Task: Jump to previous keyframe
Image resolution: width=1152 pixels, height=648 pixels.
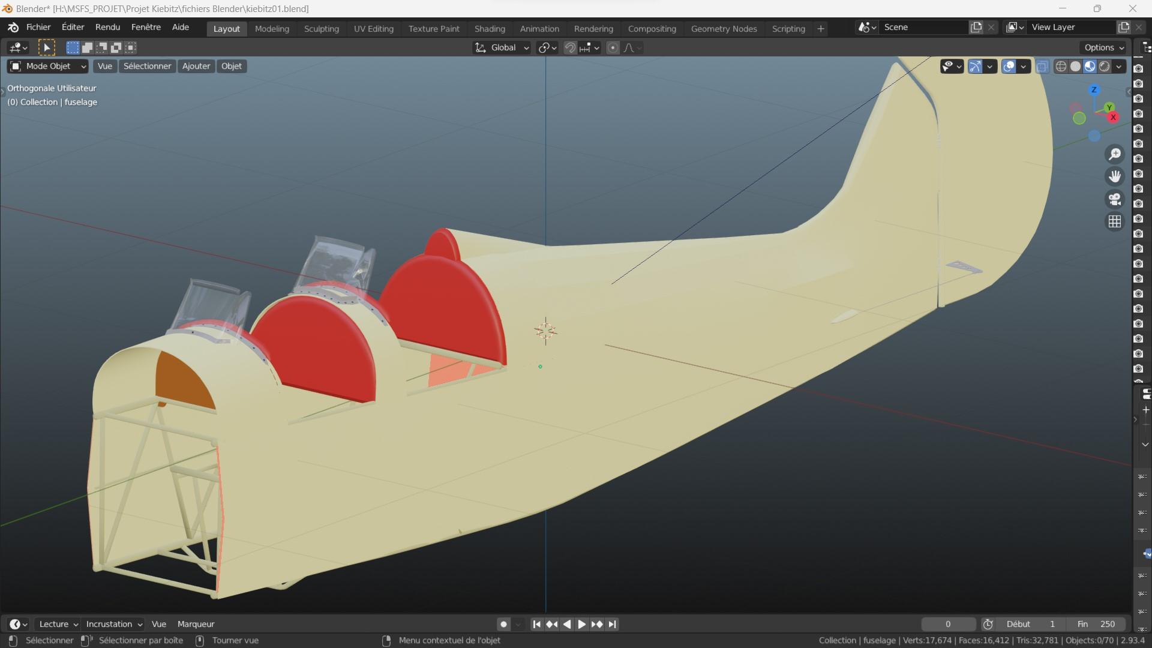Action: (x=552, y=624)
